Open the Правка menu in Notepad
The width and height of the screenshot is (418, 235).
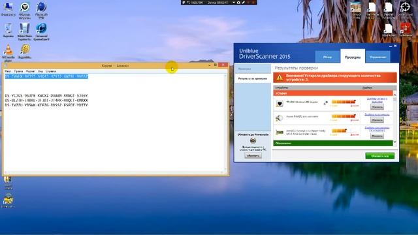(19, 71)
